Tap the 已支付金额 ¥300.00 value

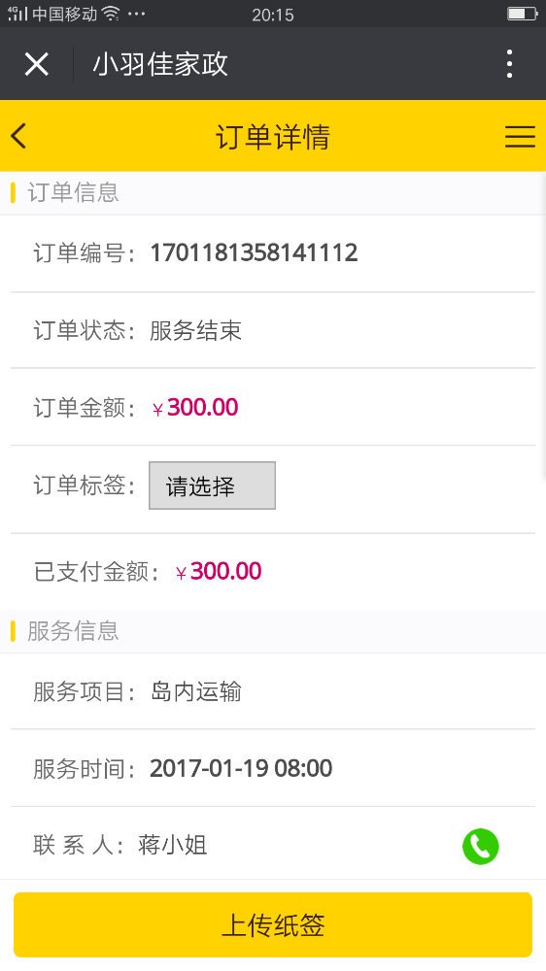[219, 571]
